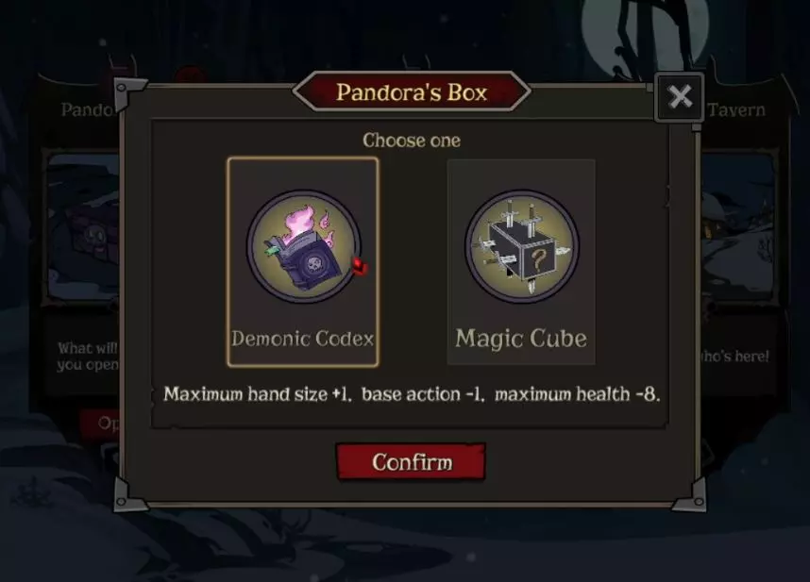Click the Pandora's Box title banner

[412, 92]
